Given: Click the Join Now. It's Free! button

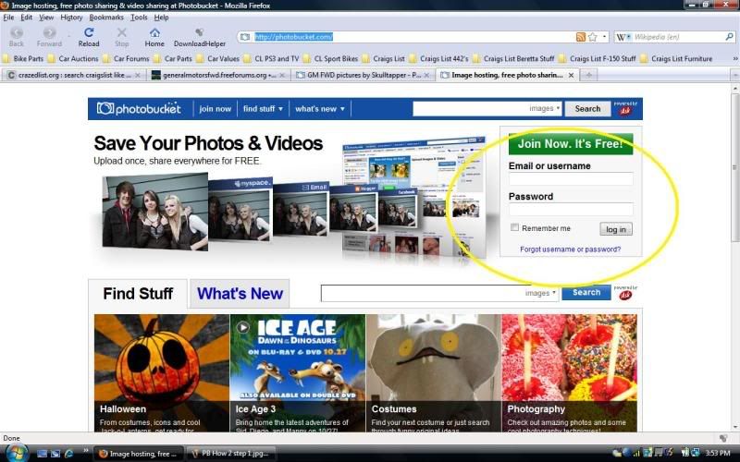Looking at the screenshot, I should 571,144.
